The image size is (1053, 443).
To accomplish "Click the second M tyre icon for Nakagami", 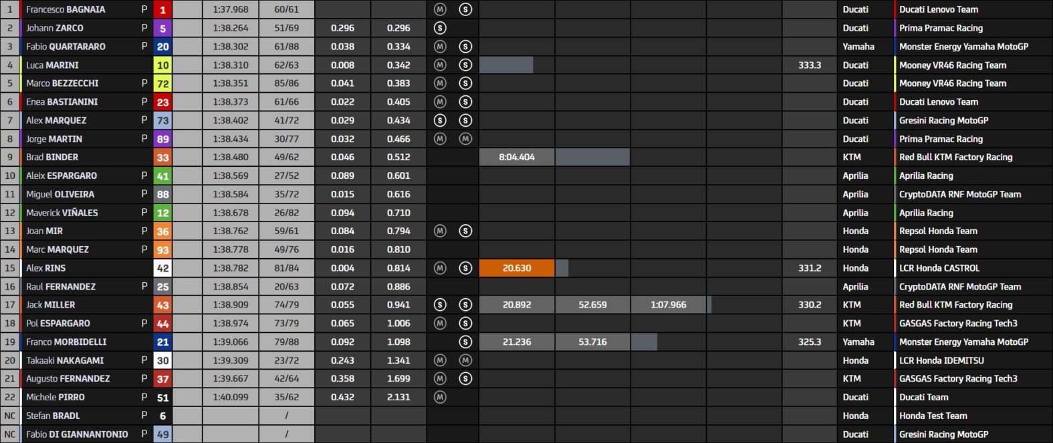I will (465, 360).
